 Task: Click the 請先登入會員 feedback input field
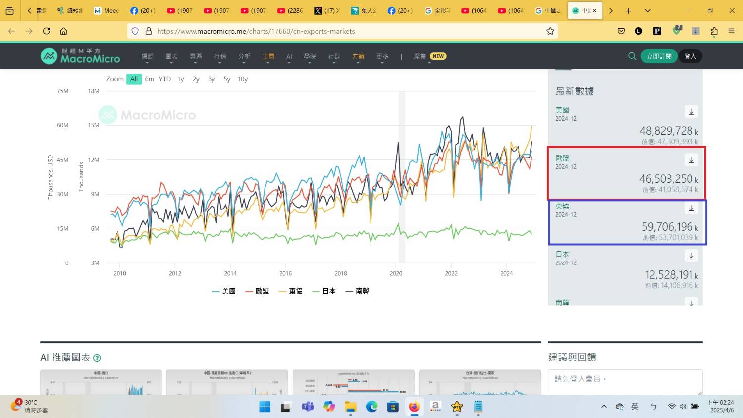[625, 381]
